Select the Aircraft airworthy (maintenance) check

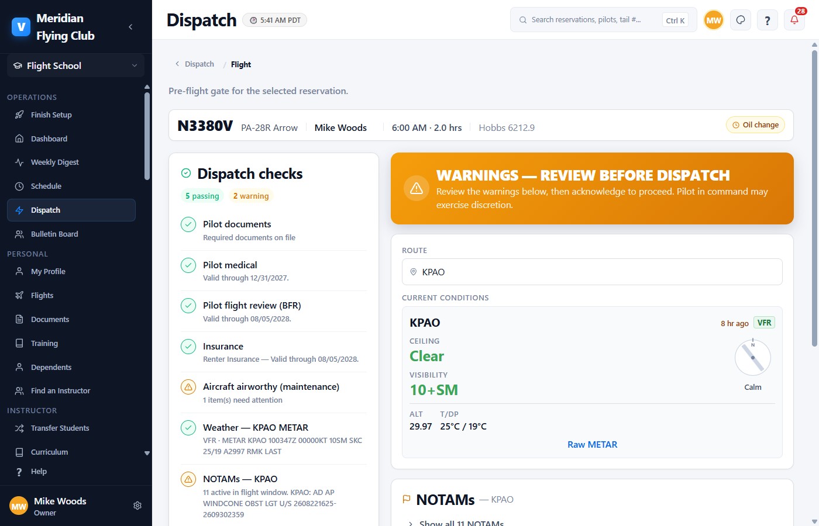coord(274,393)
